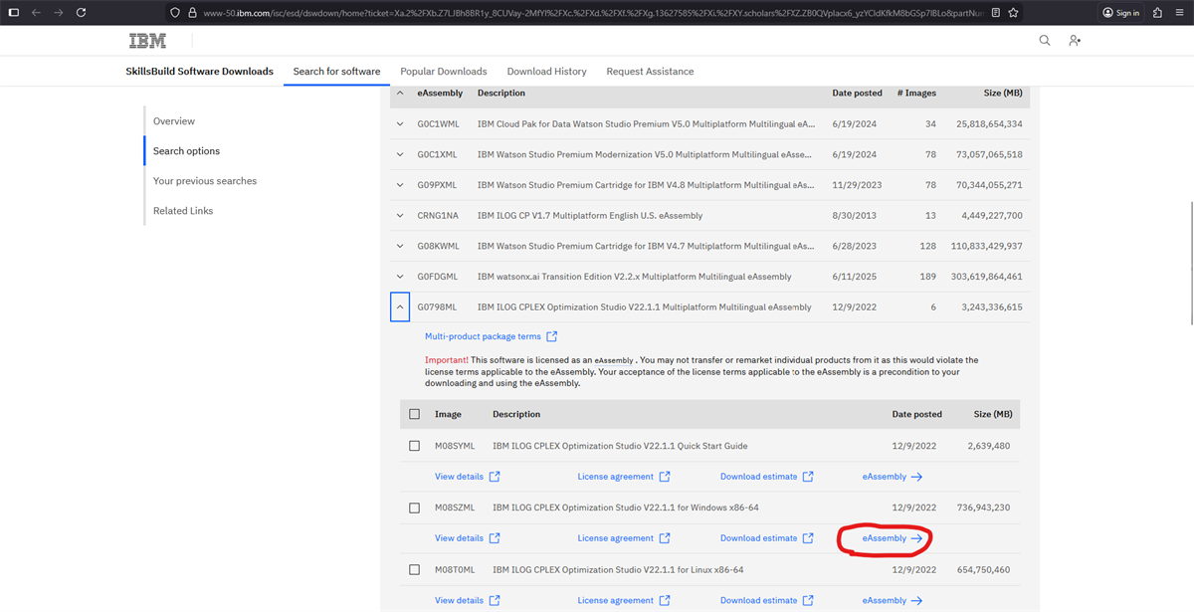1194x612 pixels.
Task: Click external-link icon after Download estimate for M08T0ML
Action: pyautogui.click(x=808, y=601)
